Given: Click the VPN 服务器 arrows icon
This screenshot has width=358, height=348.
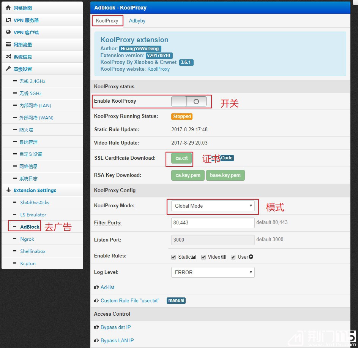Looking at the screenshot, I should click(x=8, y=20).
